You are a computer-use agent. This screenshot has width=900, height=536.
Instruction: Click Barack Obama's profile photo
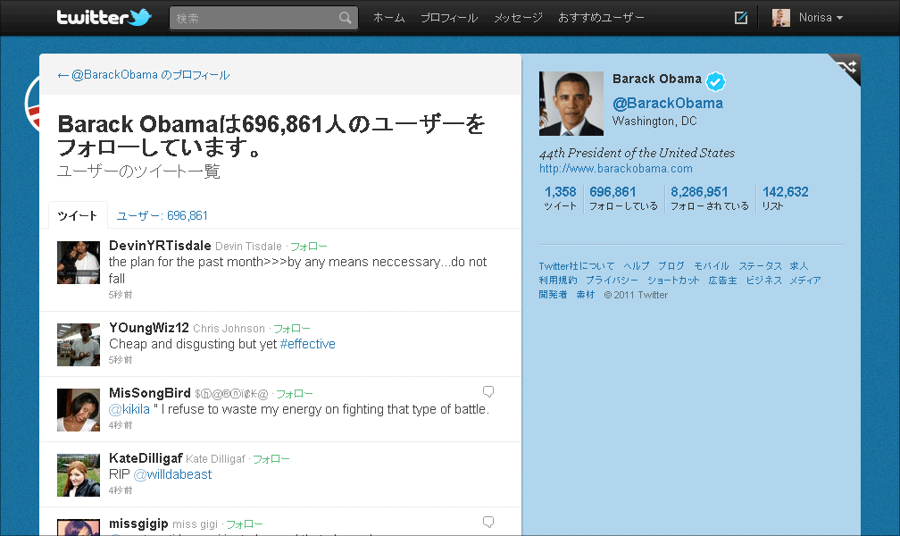click(571, 104)
